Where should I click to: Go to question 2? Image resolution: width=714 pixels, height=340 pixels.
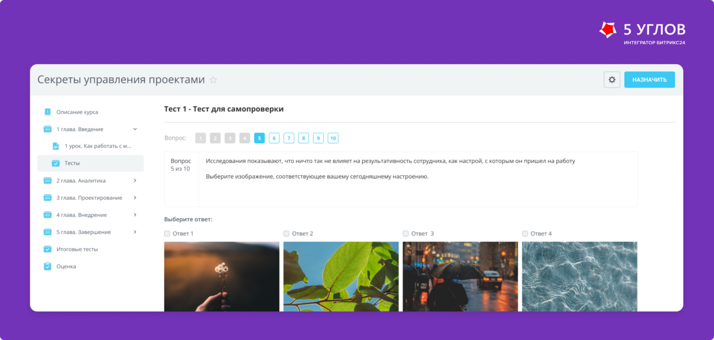point(215,138)
